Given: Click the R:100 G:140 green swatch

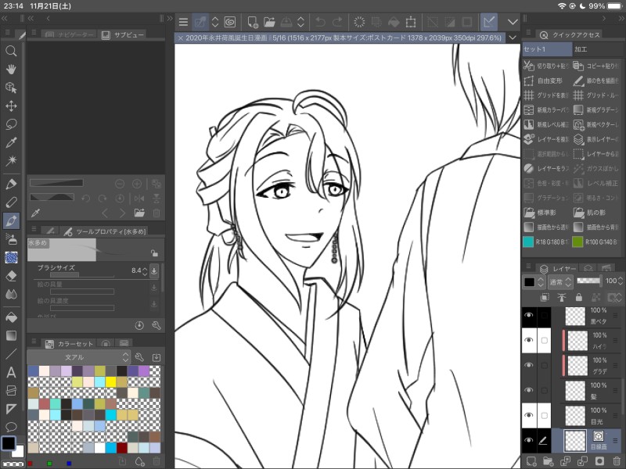Looking at the screenshot, I should pyautogui.click(x=577, y=242).
